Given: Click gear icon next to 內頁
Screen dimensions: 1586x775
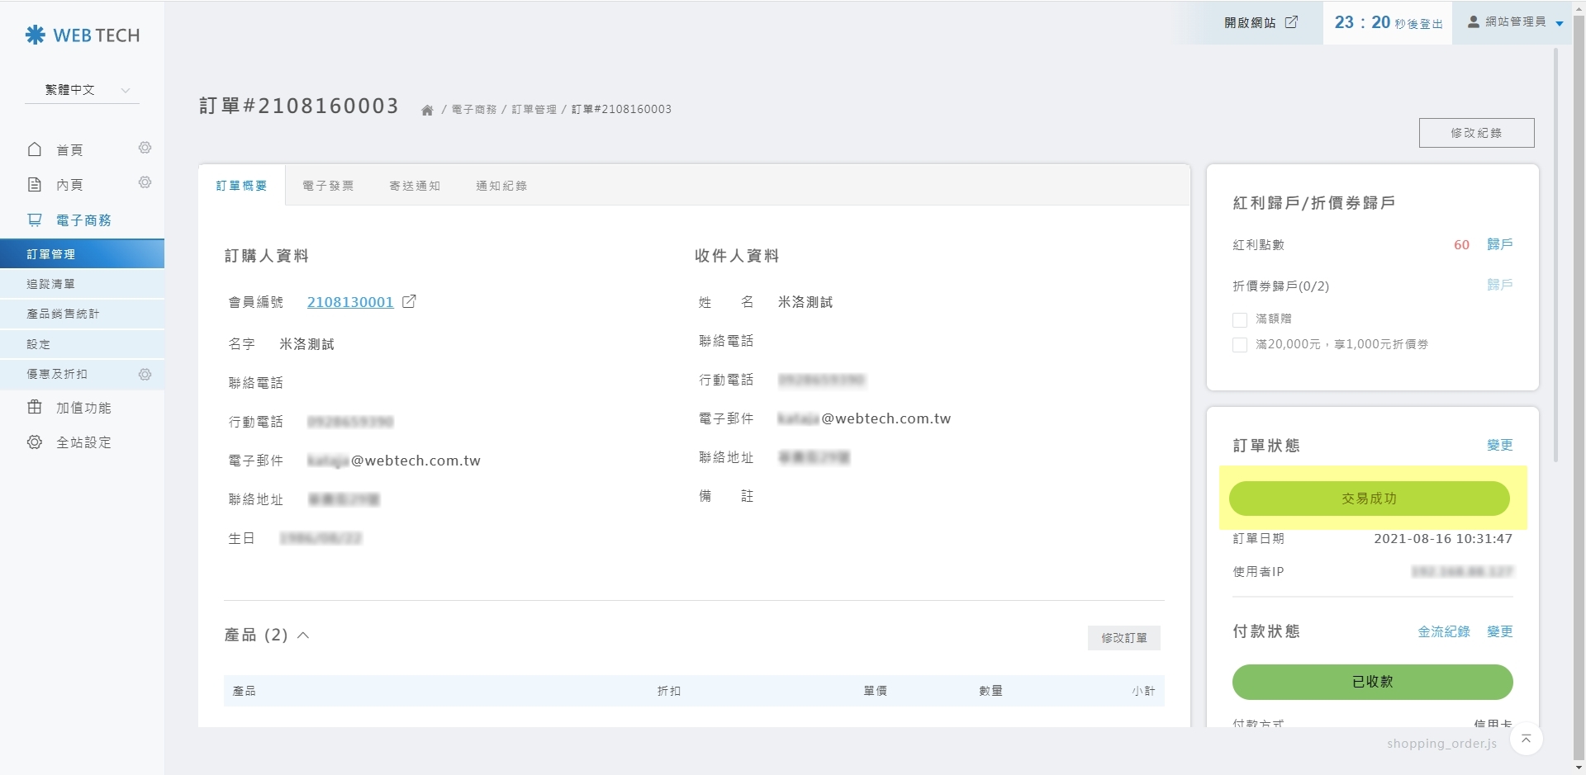Looking at the screenshot, I should pos(145,182).
